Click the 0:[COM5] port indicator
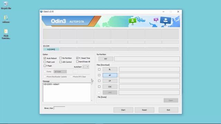221x124 pixels. pyautogui.click(x=51, y=49)
